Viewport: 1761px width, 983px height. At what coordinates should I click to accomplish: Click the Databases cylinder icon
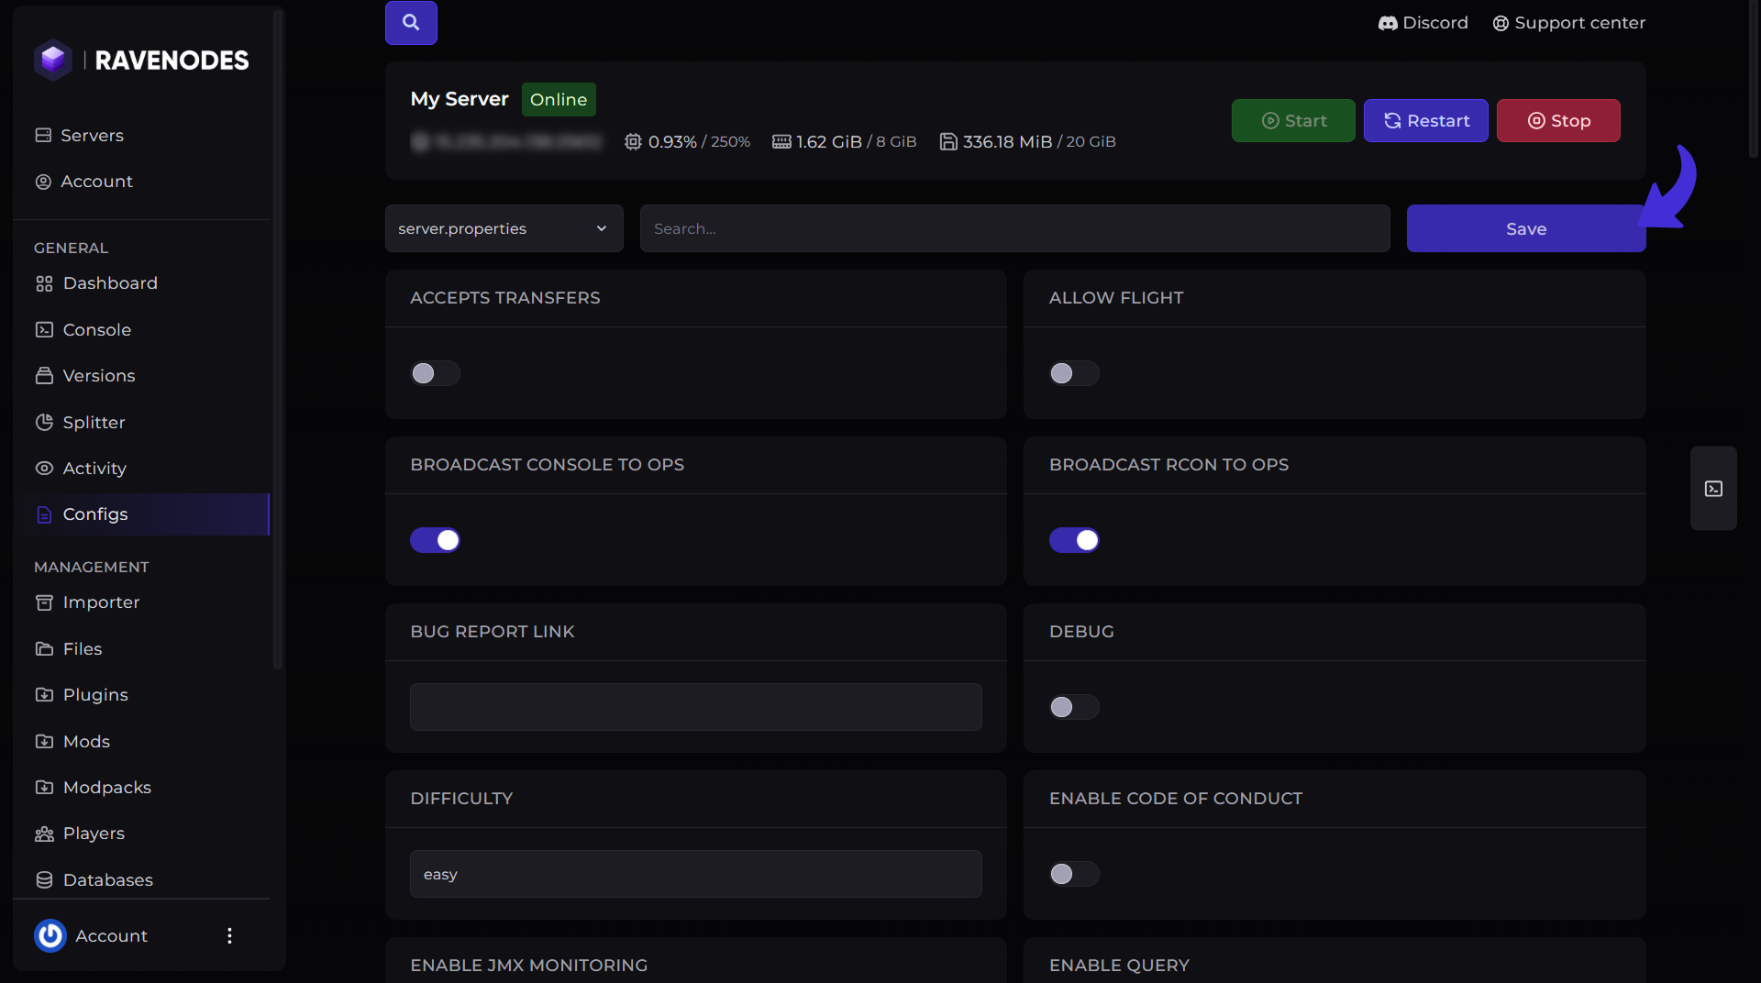pos(44,879)
